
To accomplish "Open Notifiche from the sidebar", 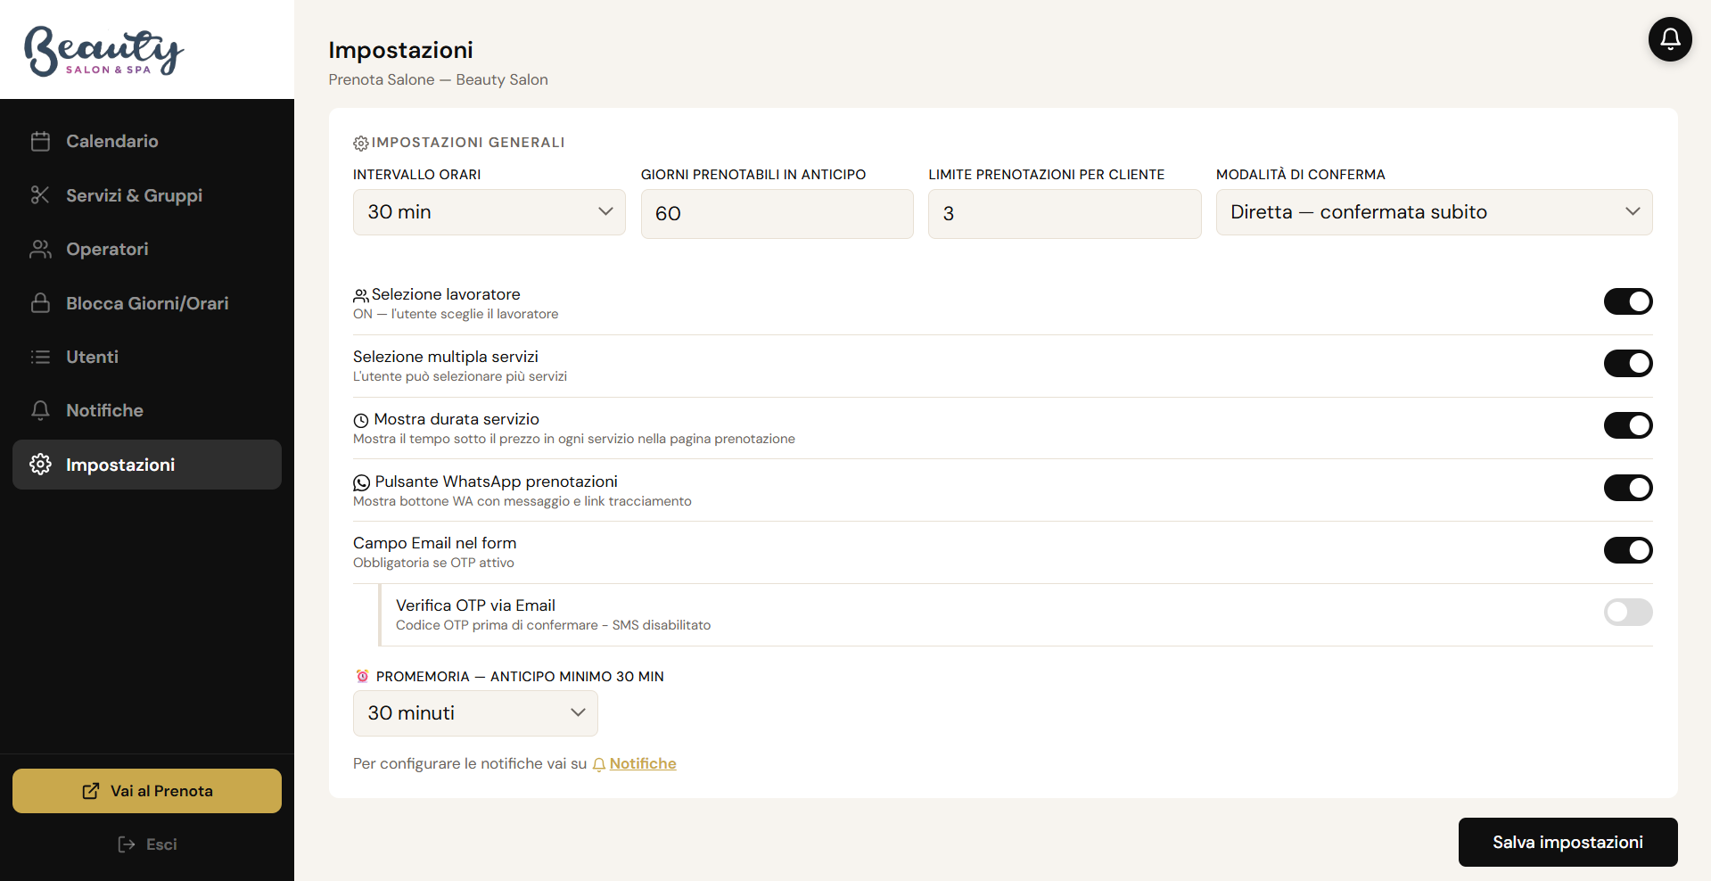I will point(147,410).
